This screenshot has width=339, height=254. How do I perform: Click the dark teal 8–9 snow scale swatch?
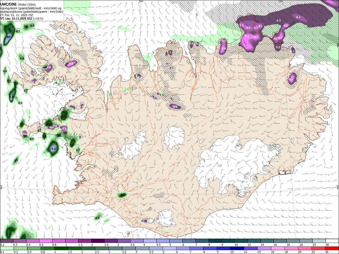coord(215,241)
